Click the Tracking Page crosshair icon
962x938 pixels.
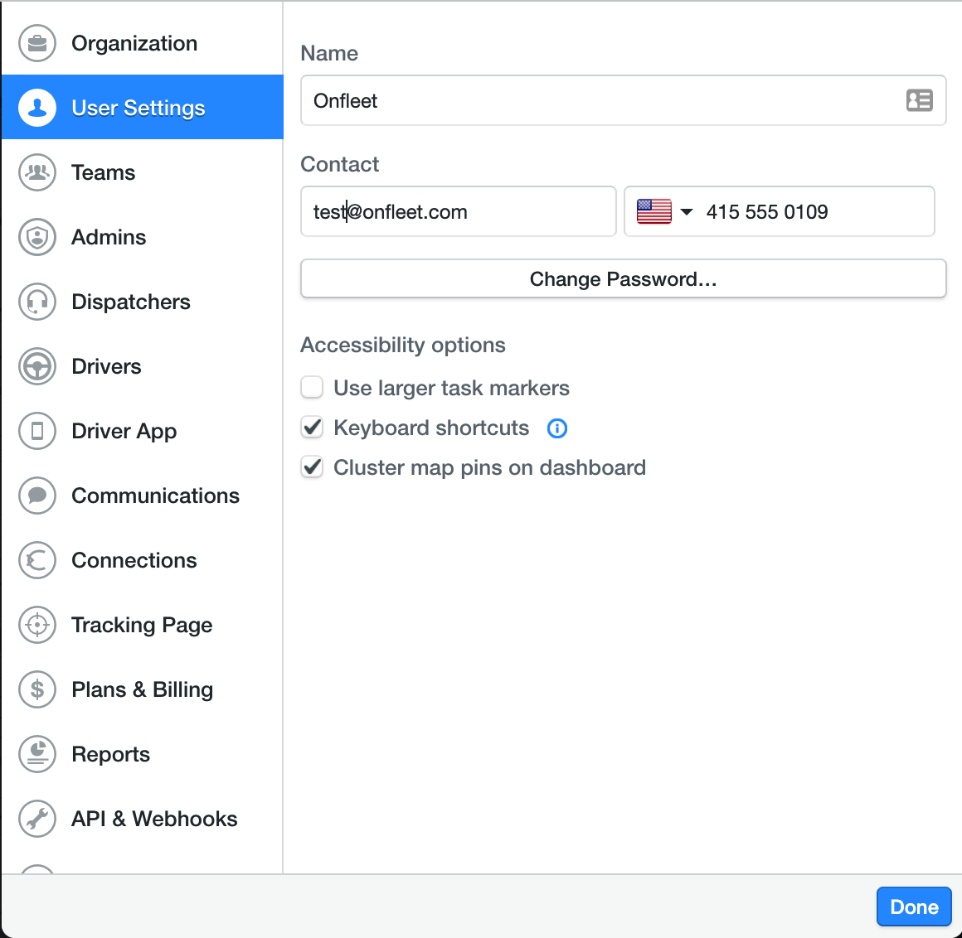37,625
